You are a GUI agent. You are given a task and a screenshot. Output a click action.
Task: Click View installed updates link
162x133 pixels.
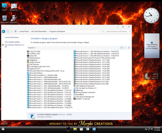click(x=12, y=42)
